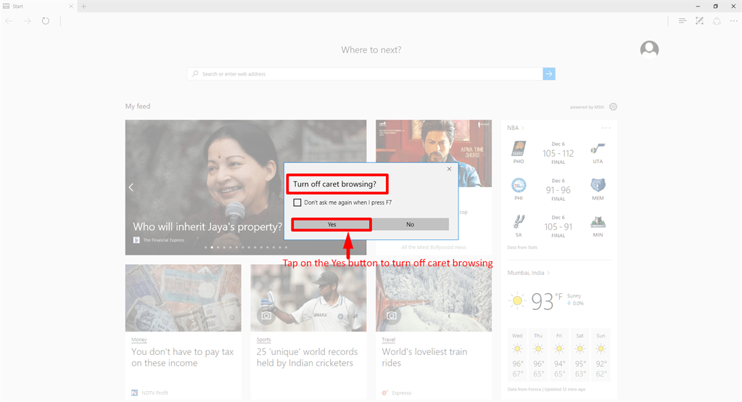Close the caret browsing dialog
742x402 pixels.
449,169
